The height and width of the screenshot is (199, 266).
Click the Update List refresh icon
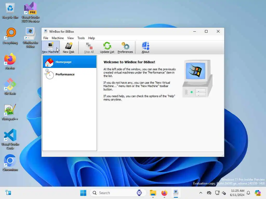tap(107, 46)
